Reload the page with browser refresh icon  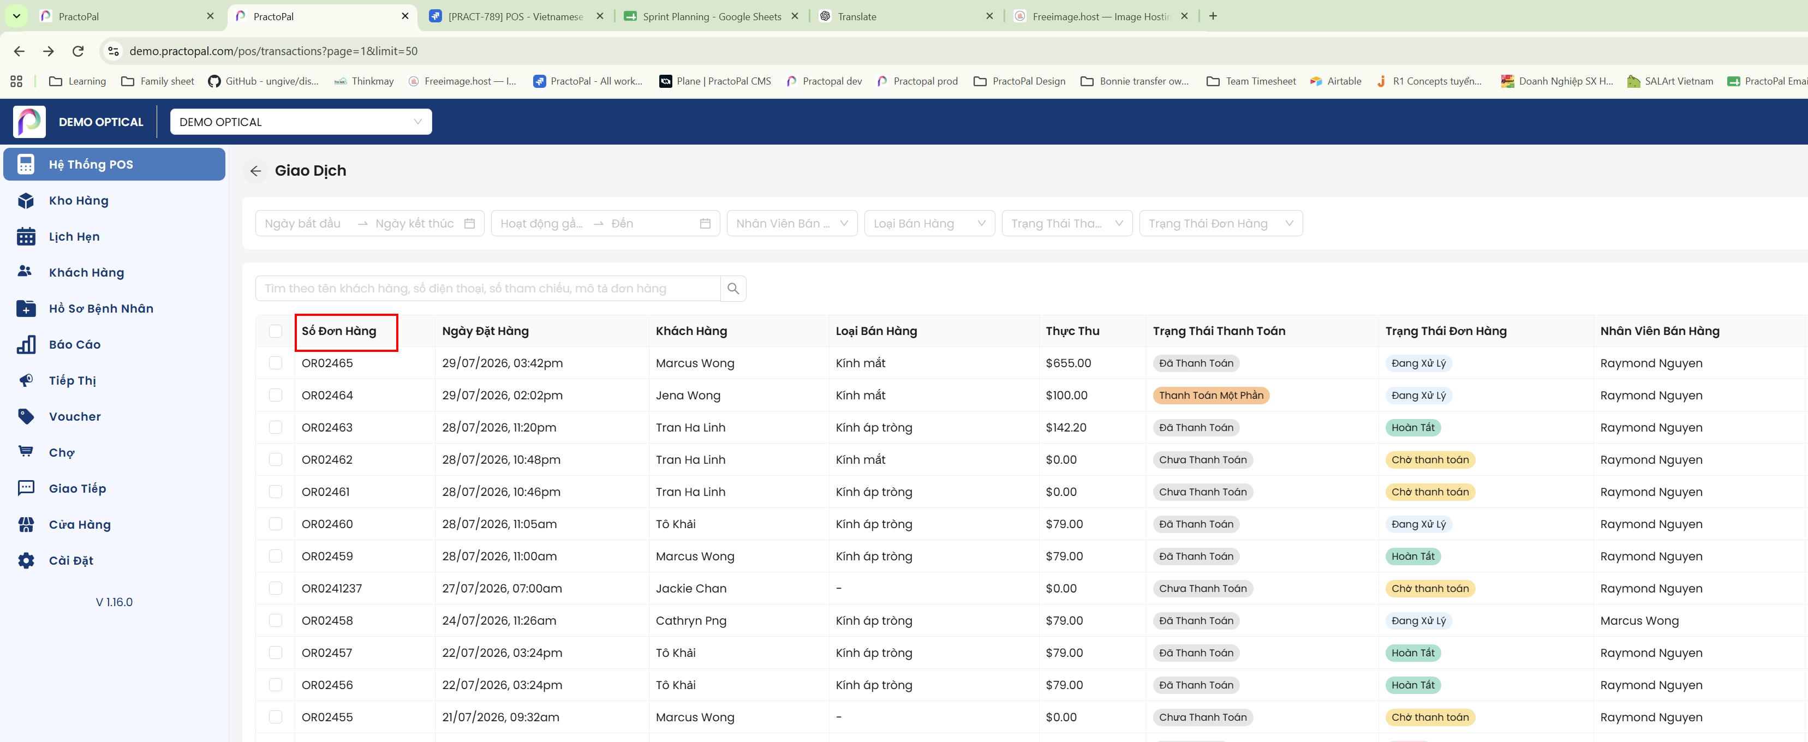pos(78,51)
